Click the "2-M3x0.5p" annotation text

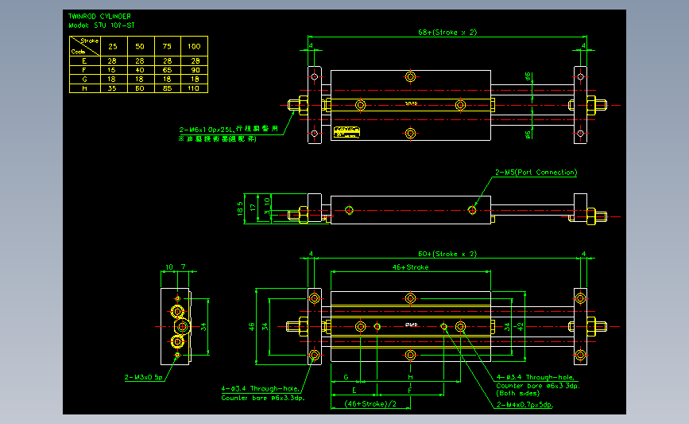[143, 377]
